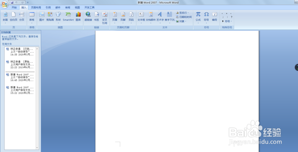Image resolution: width=298 pixels, height=152 pixels.
Task: Insert the semicolon special symbol
Action: click(x=223, y=17)
